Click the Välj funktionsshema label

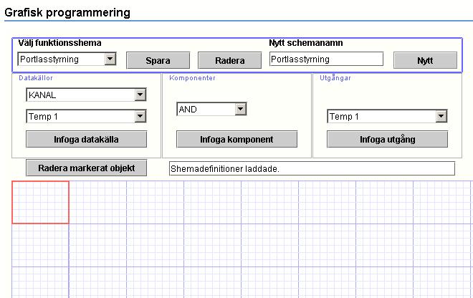[59, 43]
